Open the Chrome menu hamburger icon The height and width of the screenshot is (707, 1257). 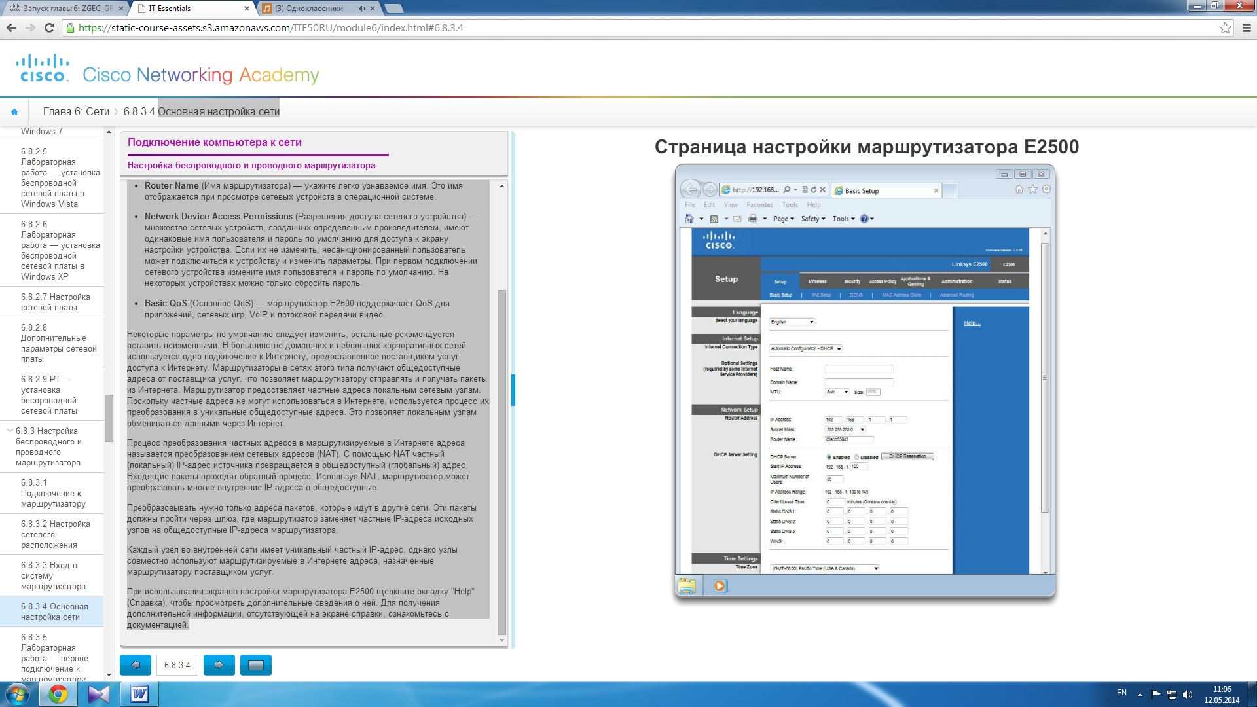pos(1247,28)
